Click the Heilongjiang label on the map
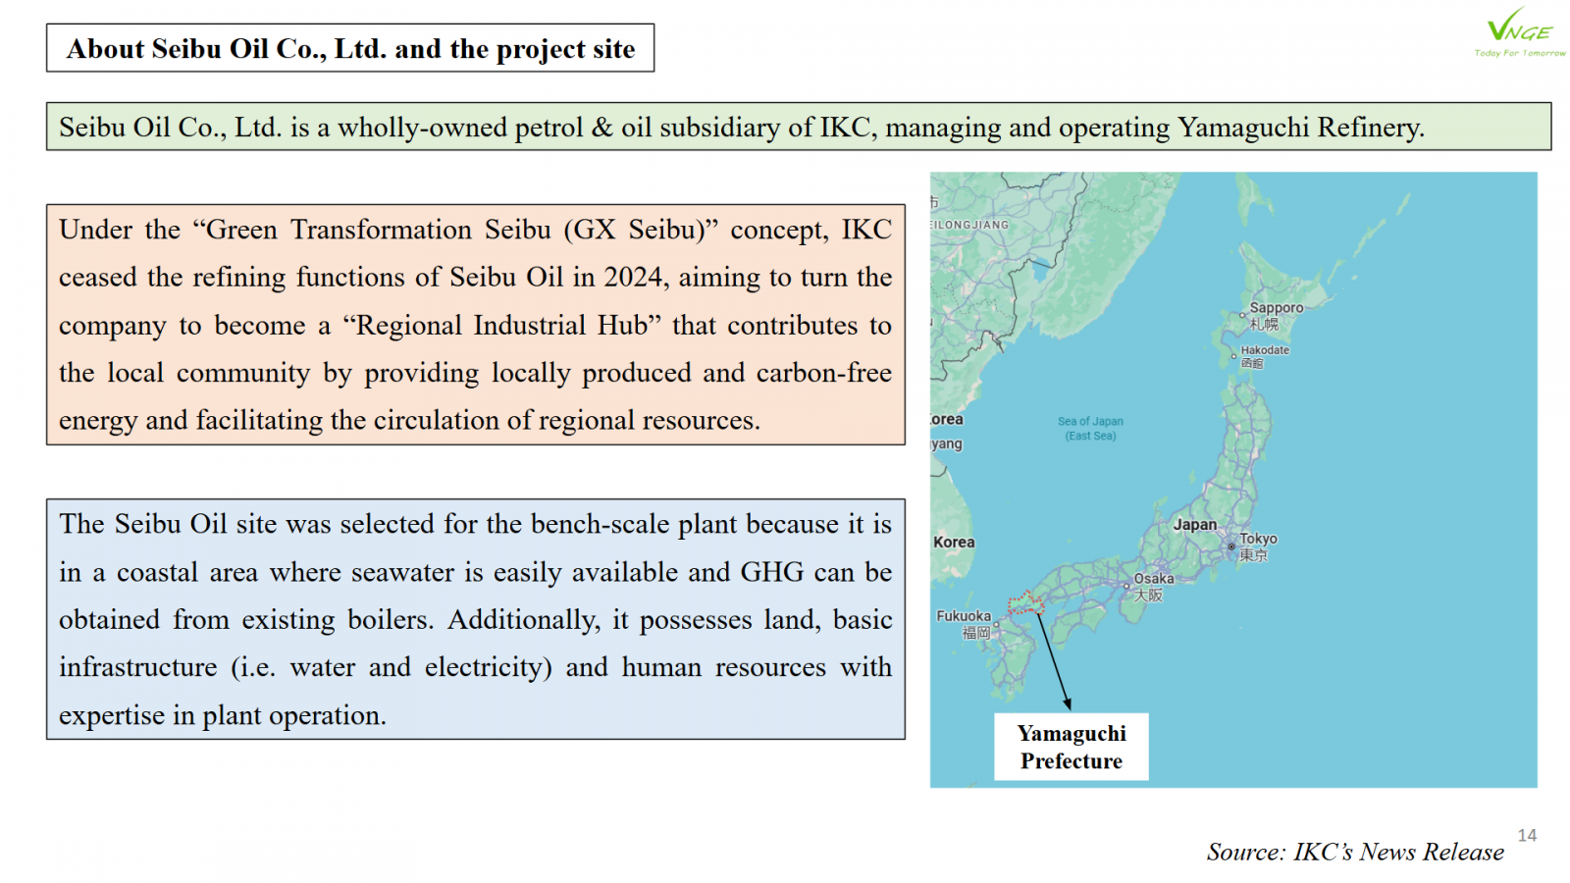The height and width of the screenshot is (883, 1570). pyautogui.click(x=971, y=225)
